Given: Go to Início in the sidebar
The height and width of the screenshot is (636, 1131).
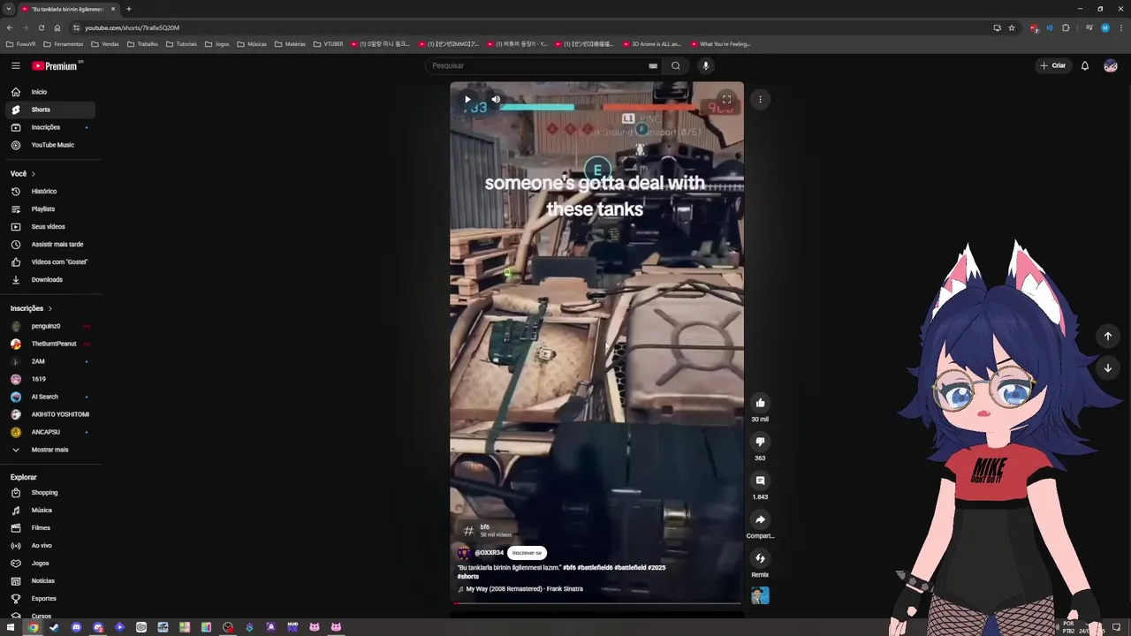Looking at the screenshot, I should click(50, 92).
